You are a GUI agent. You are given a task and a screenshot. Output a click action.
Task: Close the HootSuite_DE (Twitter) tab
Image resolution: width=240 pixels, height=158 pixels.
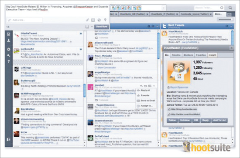click(x=147, y=14)
